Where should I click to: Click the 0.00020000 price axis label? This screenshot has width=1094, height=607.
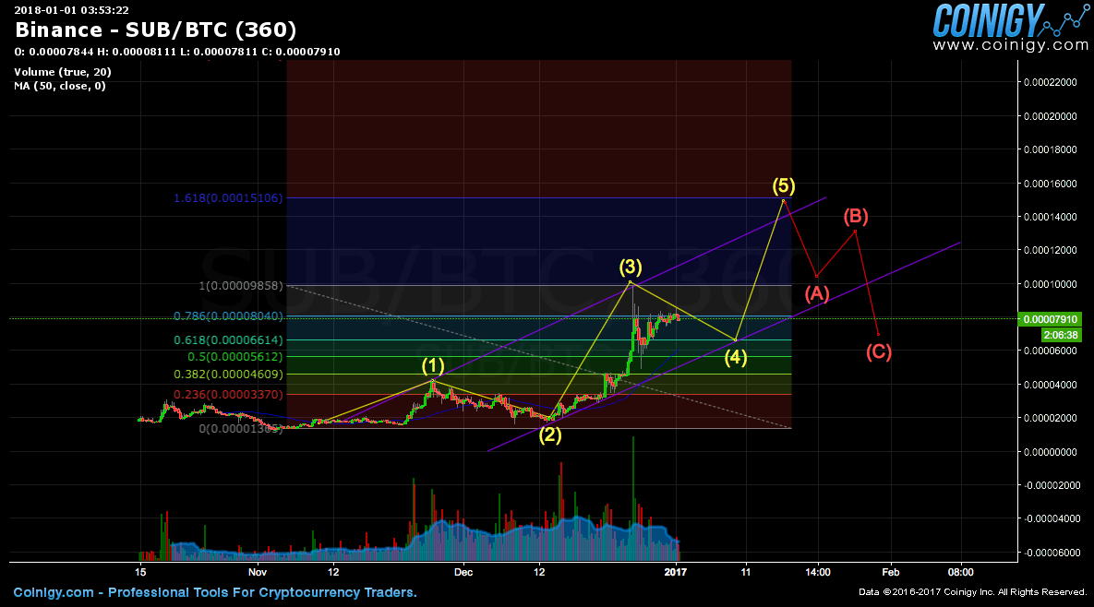[1051, 116]
